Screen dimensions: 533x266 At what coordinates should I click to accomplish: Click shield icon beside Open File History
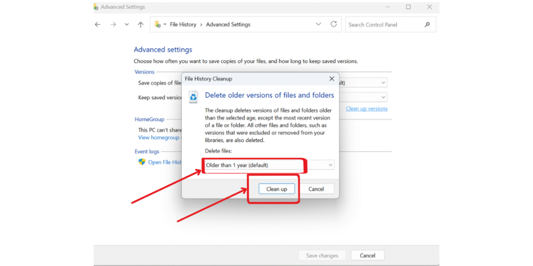[x=142, y=162]
